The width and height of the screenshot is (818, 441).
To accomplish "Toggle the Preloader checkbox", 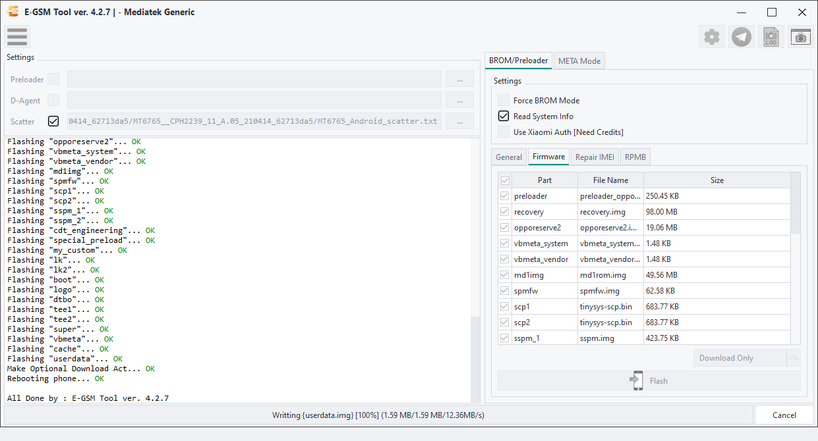I will pos(53,79).
